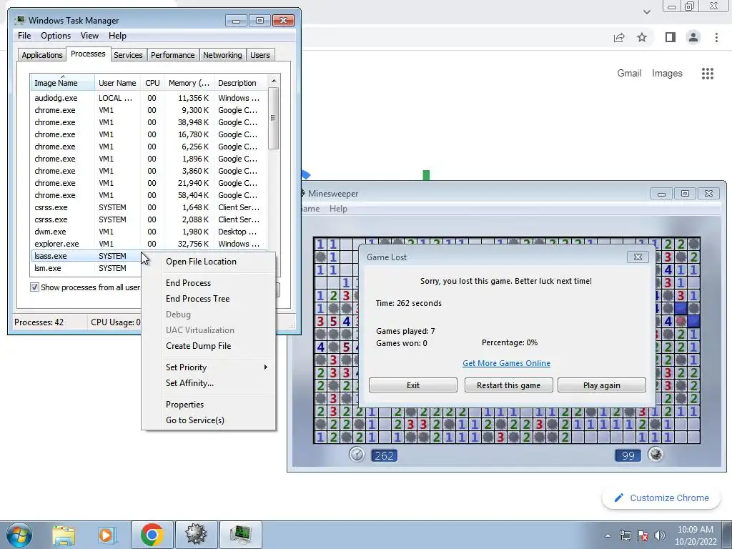The width and height of the screenshot is (732, 549).
Task: Switch to Minesweeper taskbar button
Action: point(196,535)
